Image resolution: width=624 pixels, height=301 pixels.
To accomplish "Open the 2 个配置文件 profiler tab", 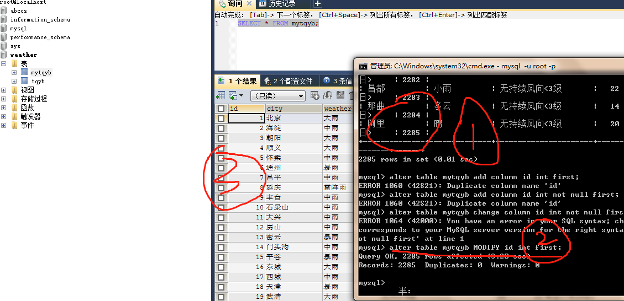I will [x=291, y=81].
